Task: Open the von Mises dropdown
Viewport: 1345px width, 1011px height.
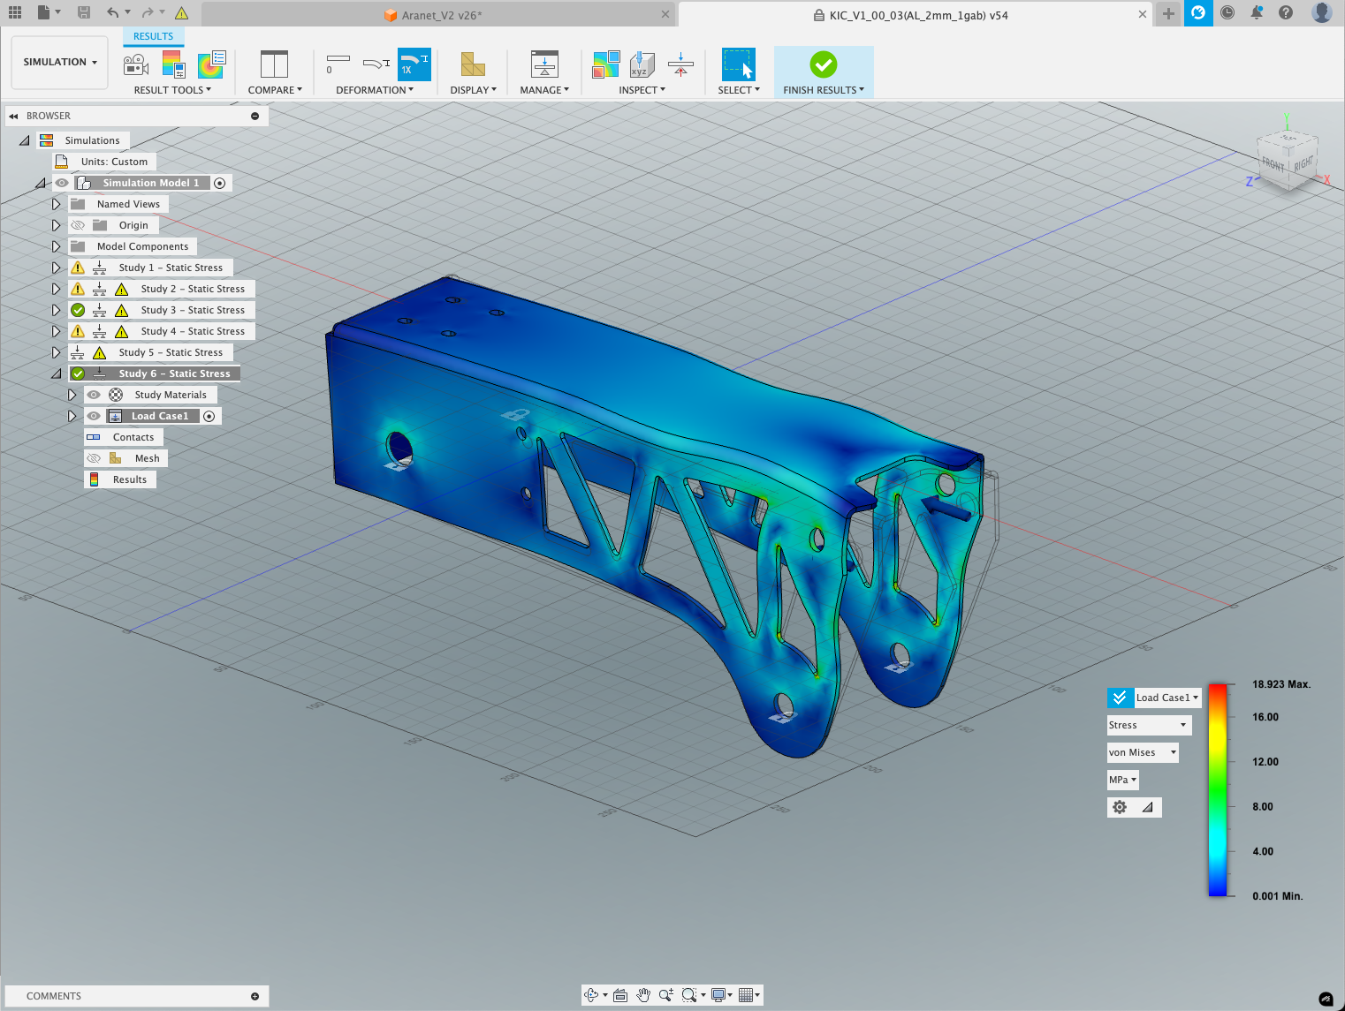Action: 1142,752
